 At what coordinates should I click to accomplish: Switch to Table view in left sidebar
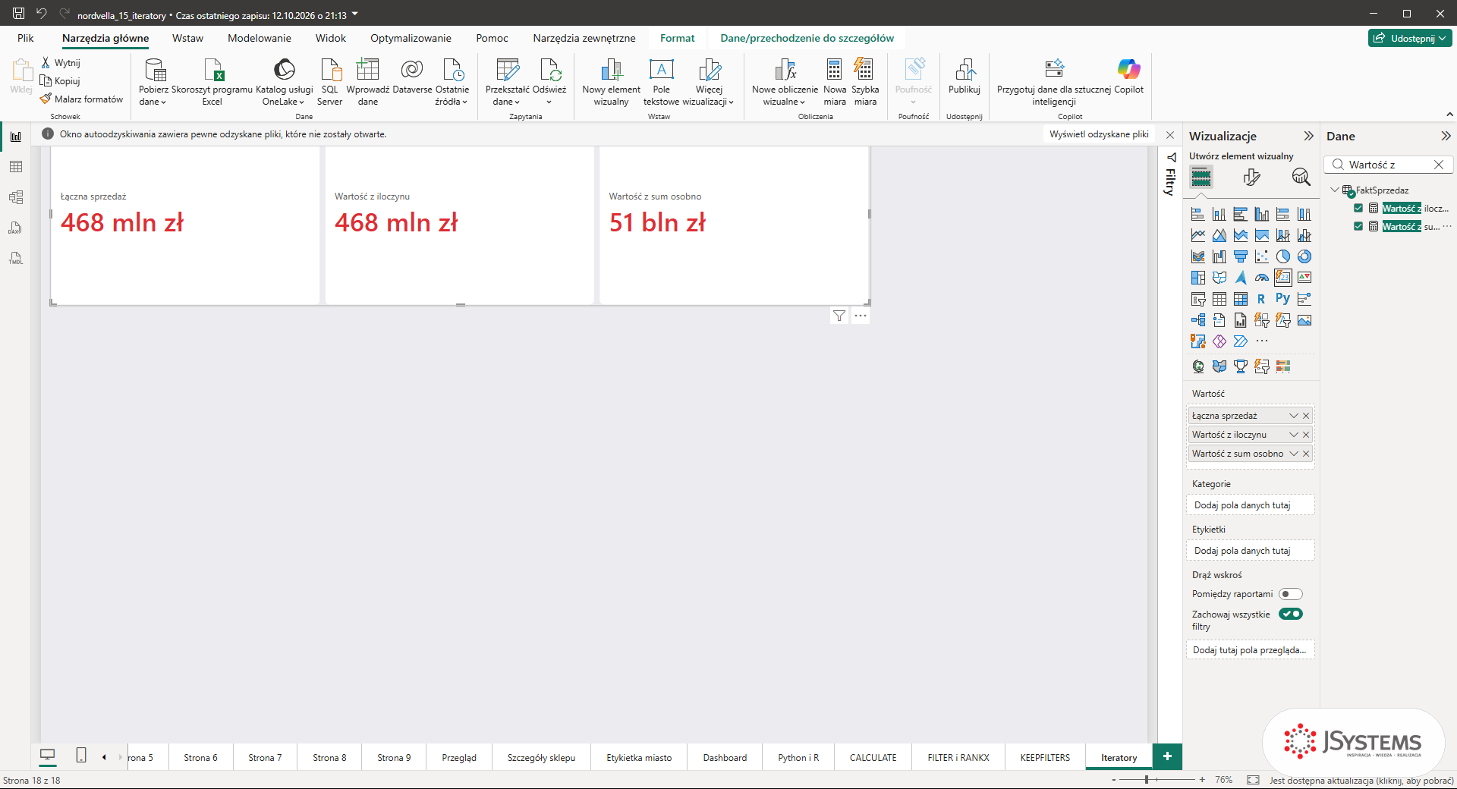(16, 167)
